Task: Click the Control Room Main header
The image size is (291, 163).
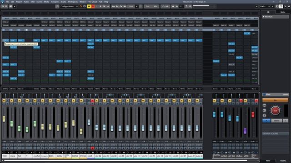Action: coord(275,95)
